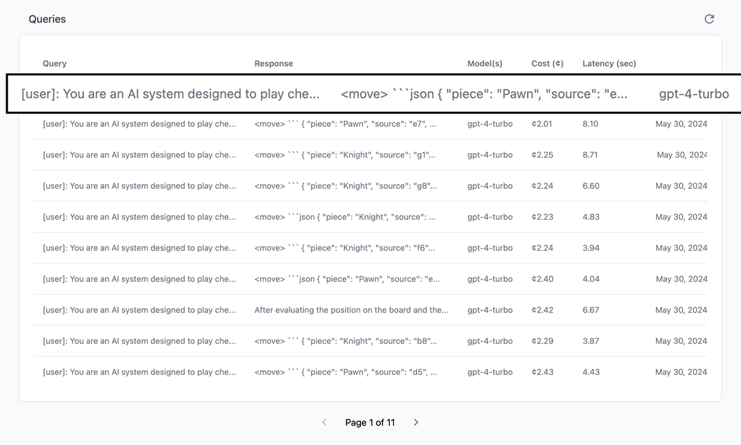Click the 'Page 1 of 11' label
The image size is (741, 445).
click(x=370, y=422)
